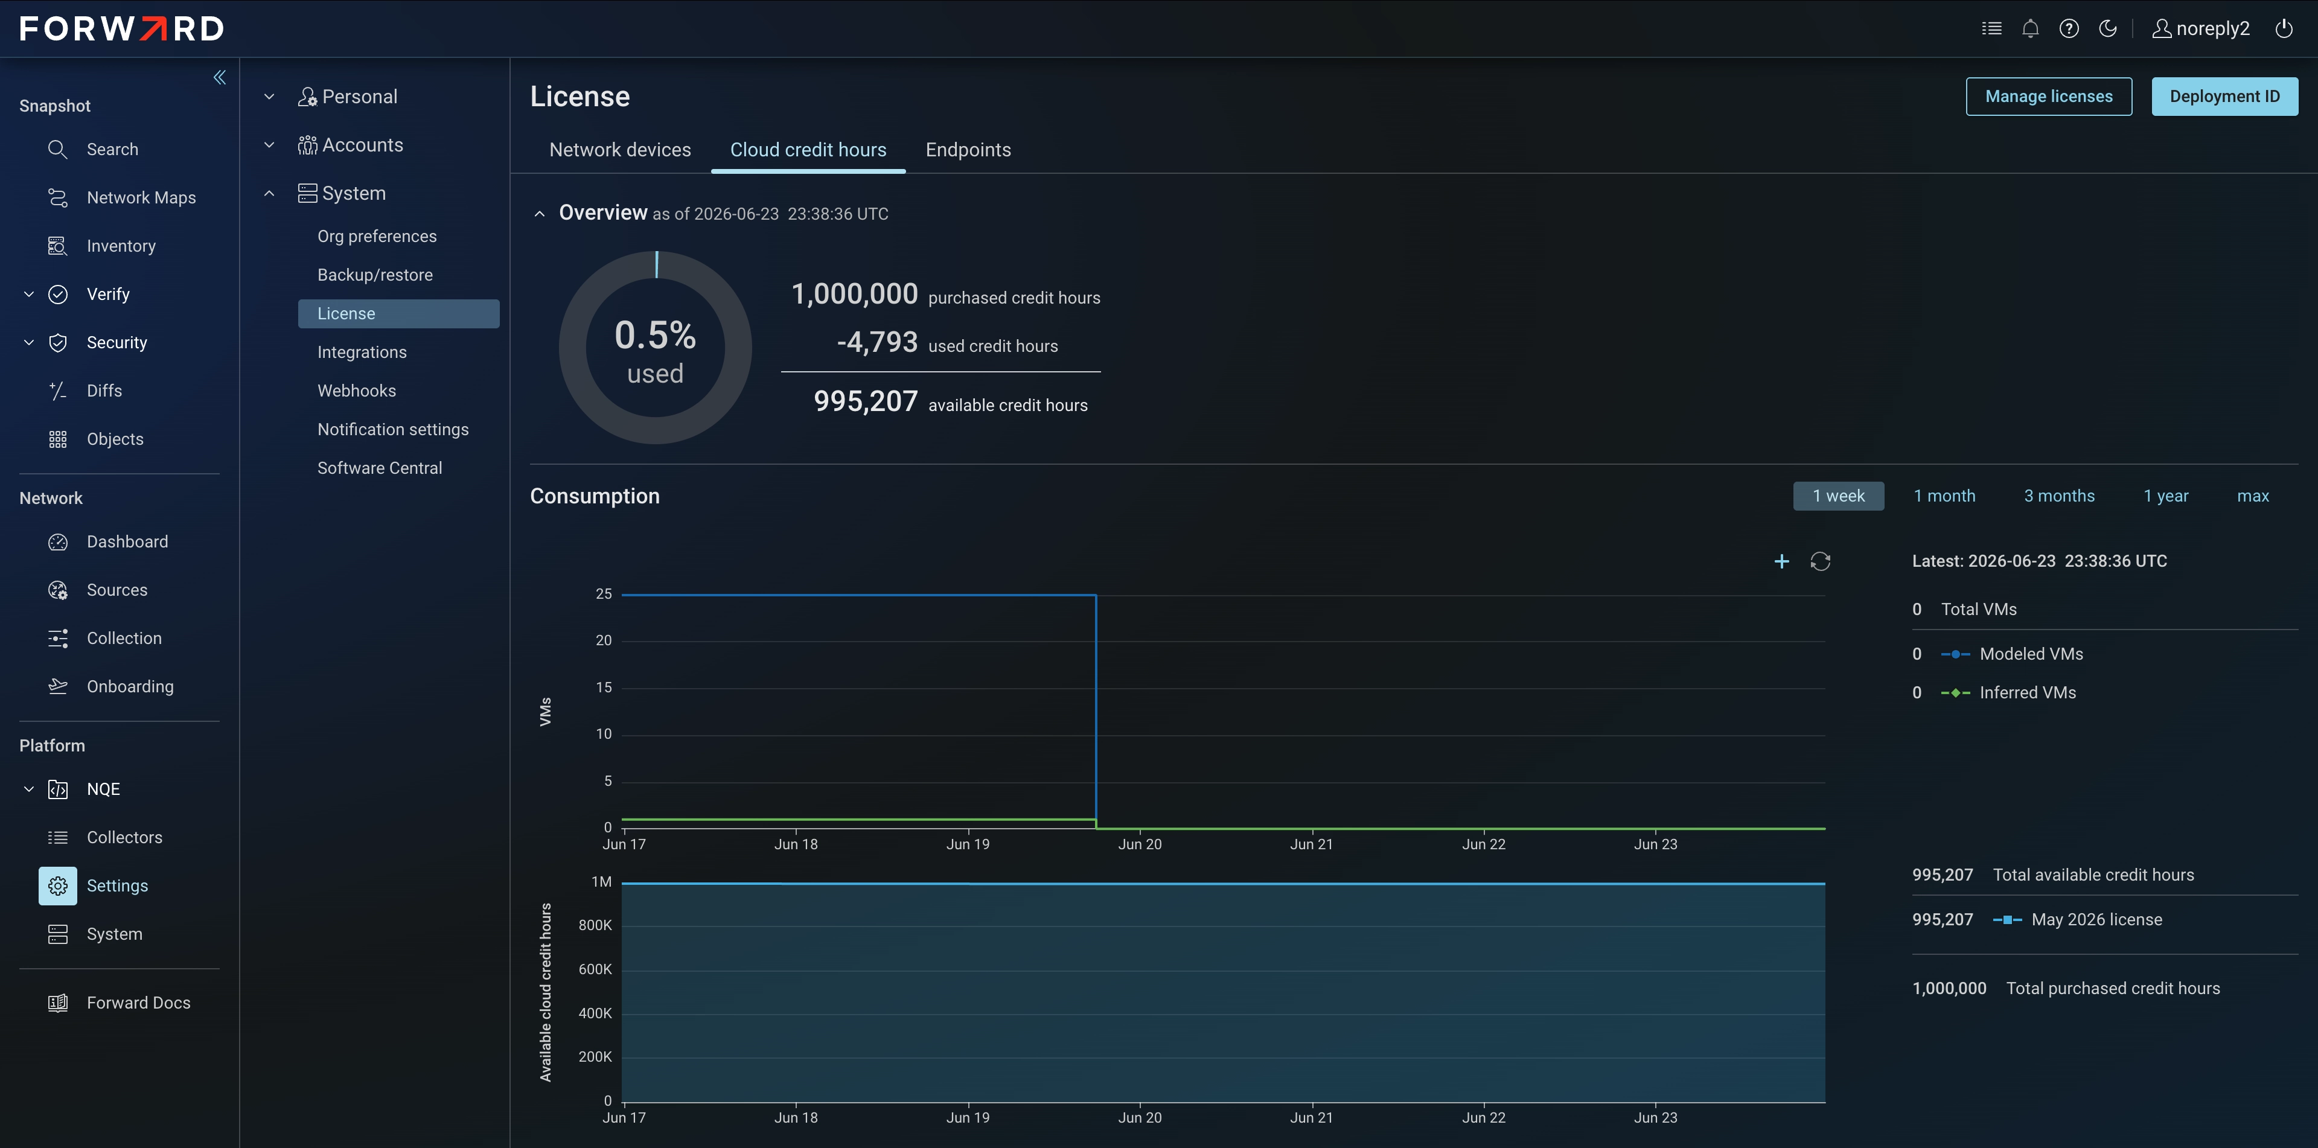2318x1148 pixels.
Task: Toggle the May 2026 license legend series
Action: tap(2077, 919)
